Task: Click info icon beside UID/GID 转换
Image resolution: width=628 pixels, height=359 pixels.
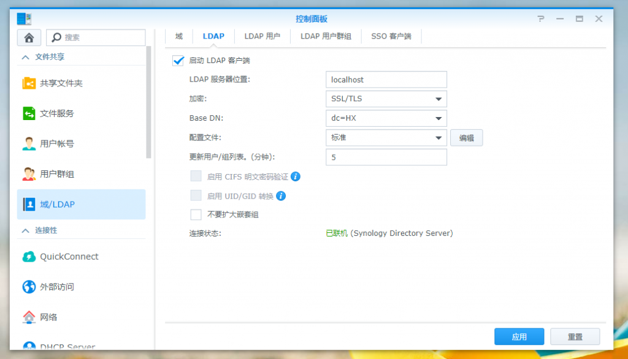Action: pos(281,196)
